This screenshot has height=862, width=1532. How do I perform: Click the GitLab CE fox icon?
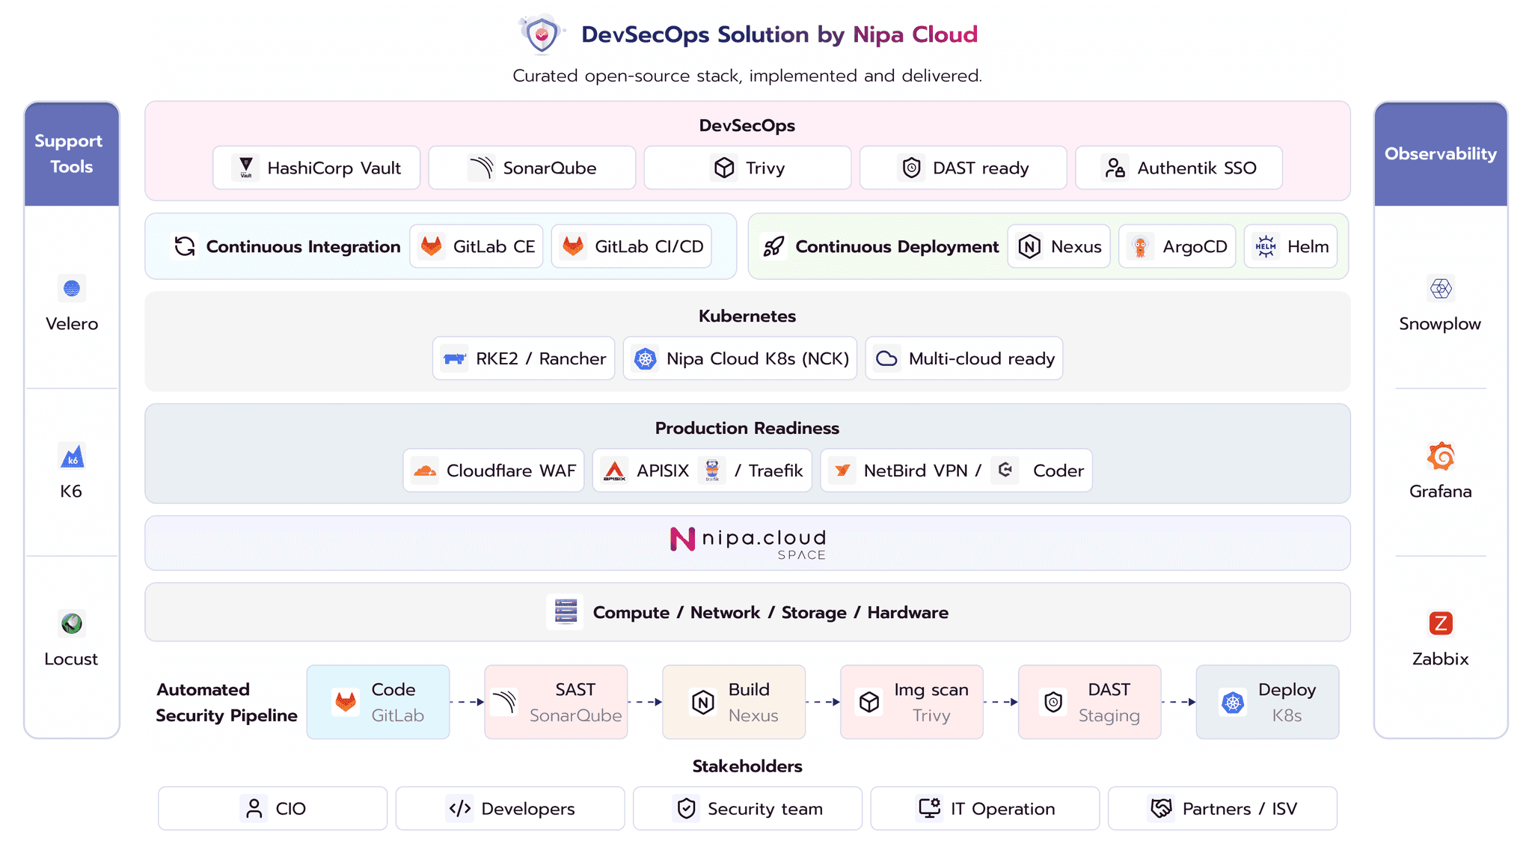[432, 246]
